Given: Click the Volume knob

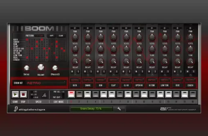Looking at the screenshot, I should tap(41, 67).
